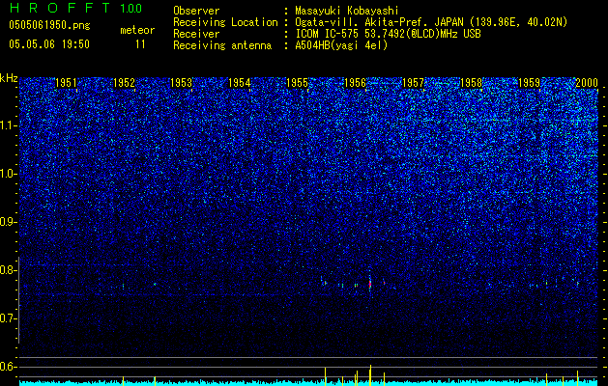This screenshot has height=386, width=608.
Task: Click the 1957 time marker
Action: pyautogui.click(x=414, y=83)
